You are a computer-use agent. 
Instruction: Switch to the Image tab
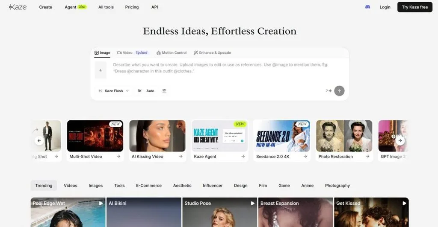point(102,52)
